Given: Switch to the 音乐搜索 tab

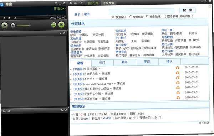Looking at the screenshot, I should point(108,3).
